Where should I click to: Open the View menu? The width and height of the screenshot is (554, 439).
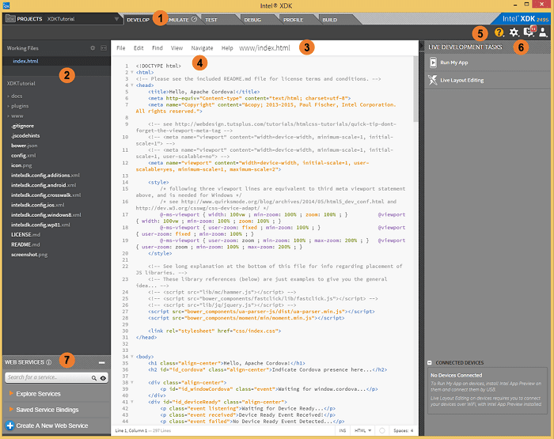click(x=176, y=48)
